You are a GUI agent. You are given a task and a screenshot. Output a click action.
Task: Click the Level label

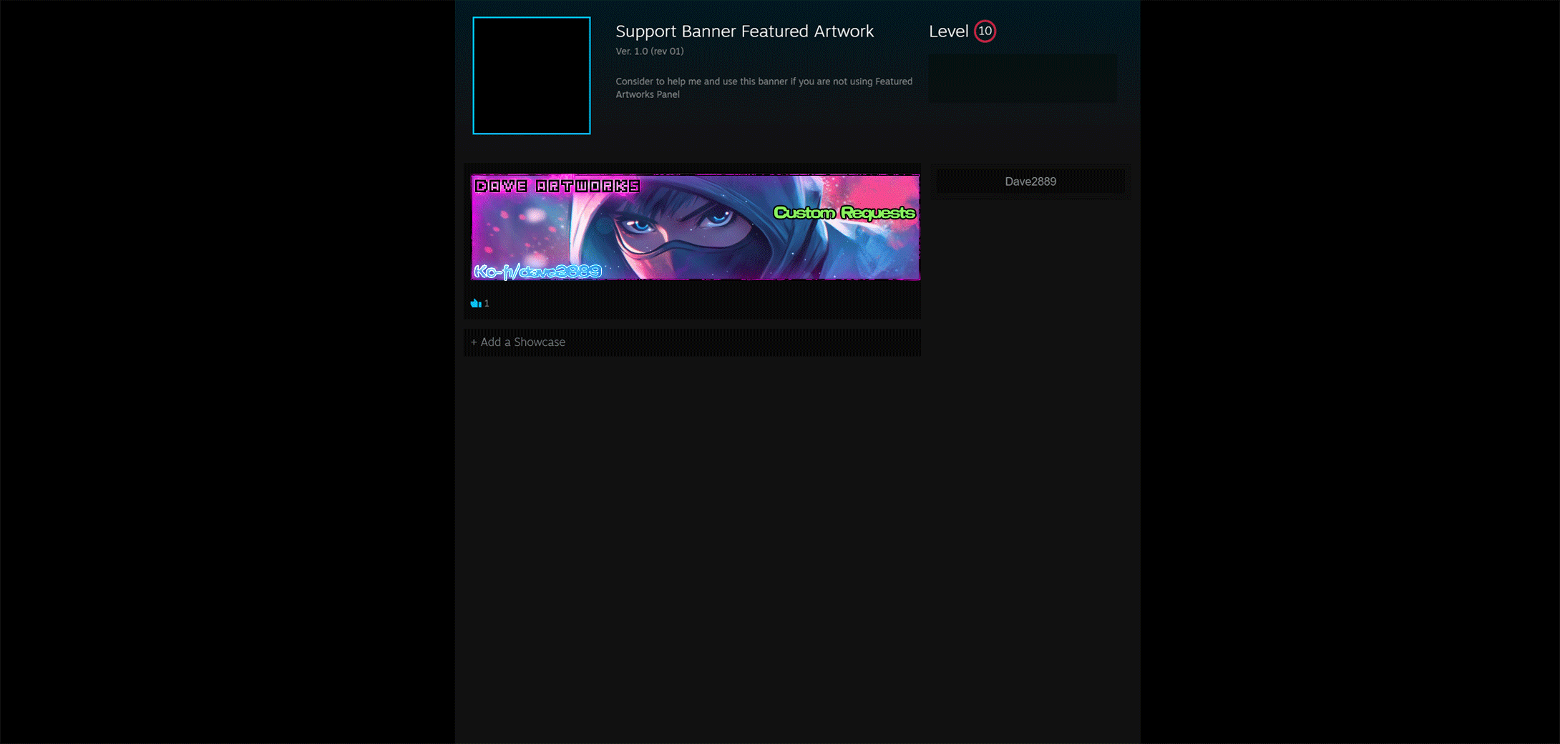coord(948,31)
